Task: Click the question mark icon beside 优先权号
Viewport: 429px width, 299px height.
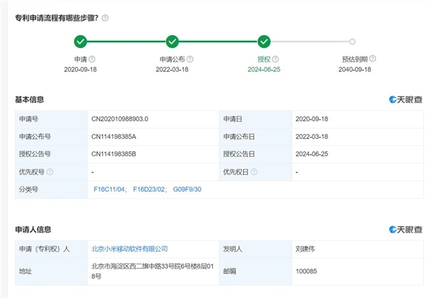Action: [50, 172]
